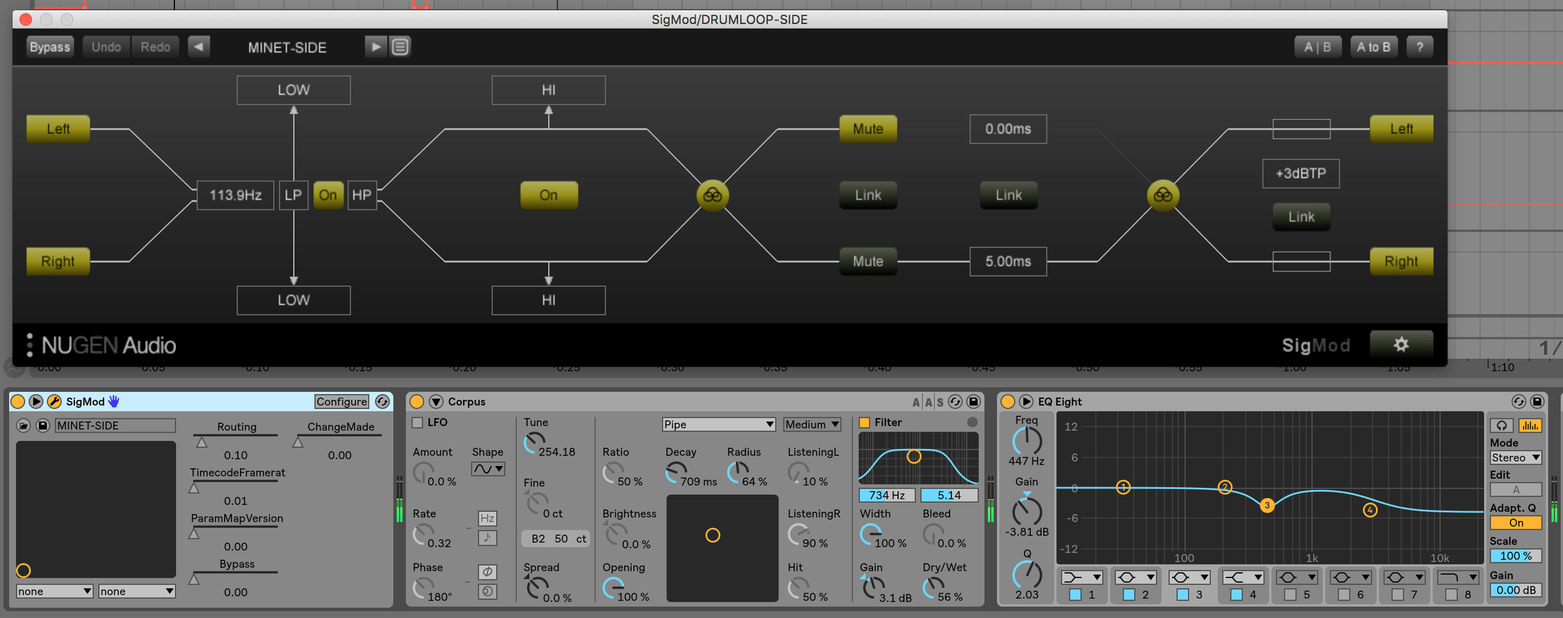The image size is (1563, 618).
Task: Open SigMod X-axis 'none' dropdown
Action: tap(55, 591)
